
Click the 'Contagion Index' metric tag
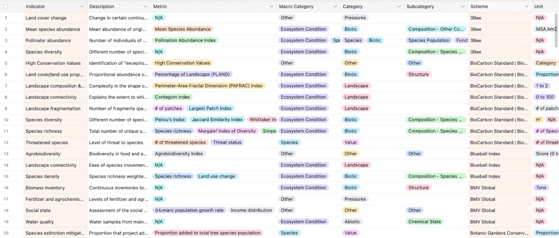click(172, 97)
